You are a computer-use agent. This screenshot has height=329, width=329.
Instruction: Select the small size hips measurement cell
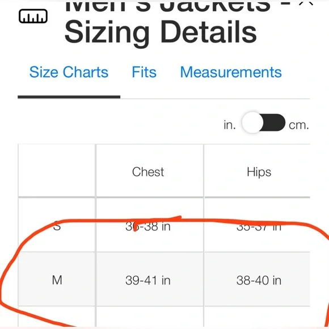tap(259, 227)
